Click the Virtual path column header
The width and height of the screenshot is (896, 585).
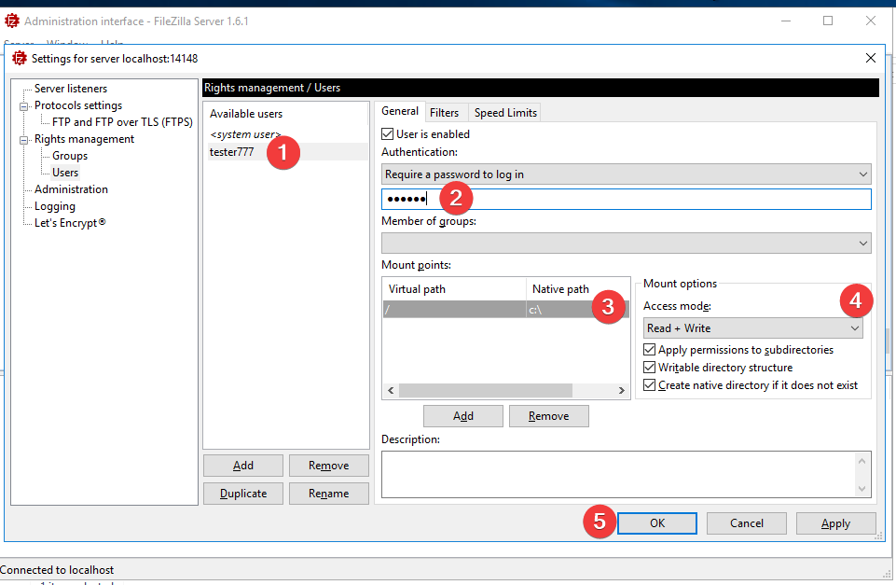point(454,289)
